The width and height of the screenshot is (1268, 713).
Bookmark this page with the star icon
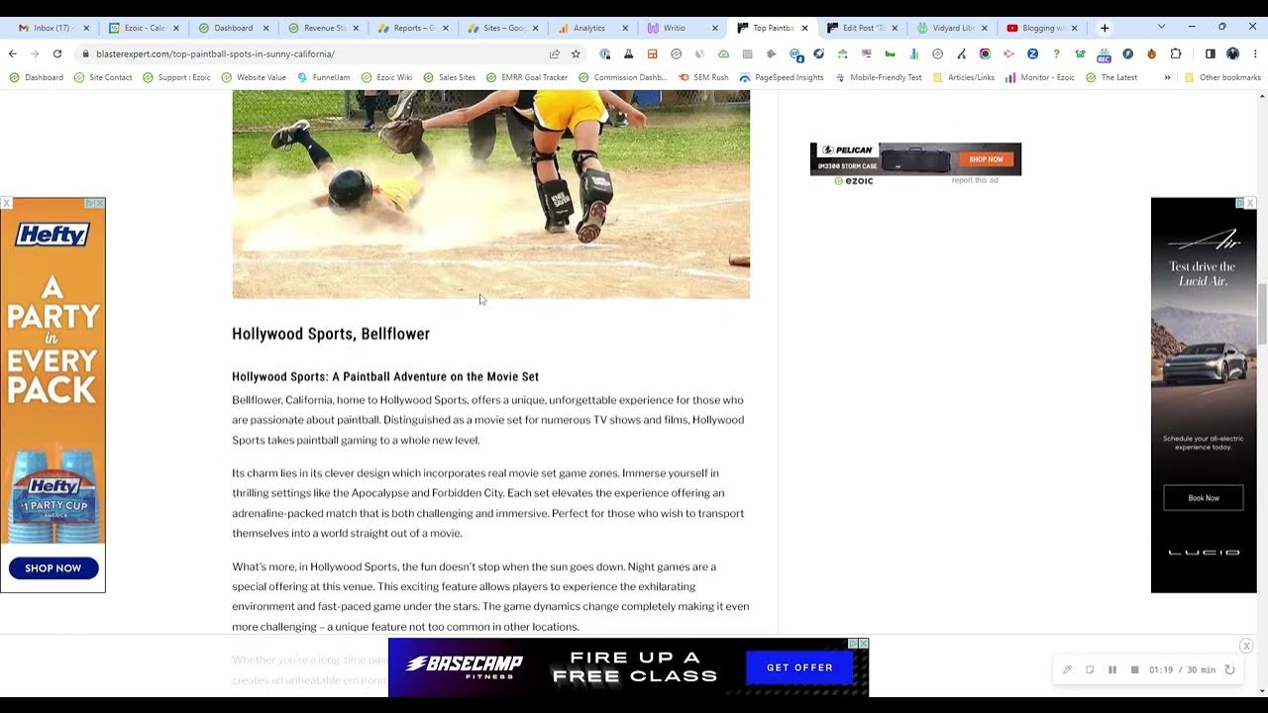(x=576, y=53)
